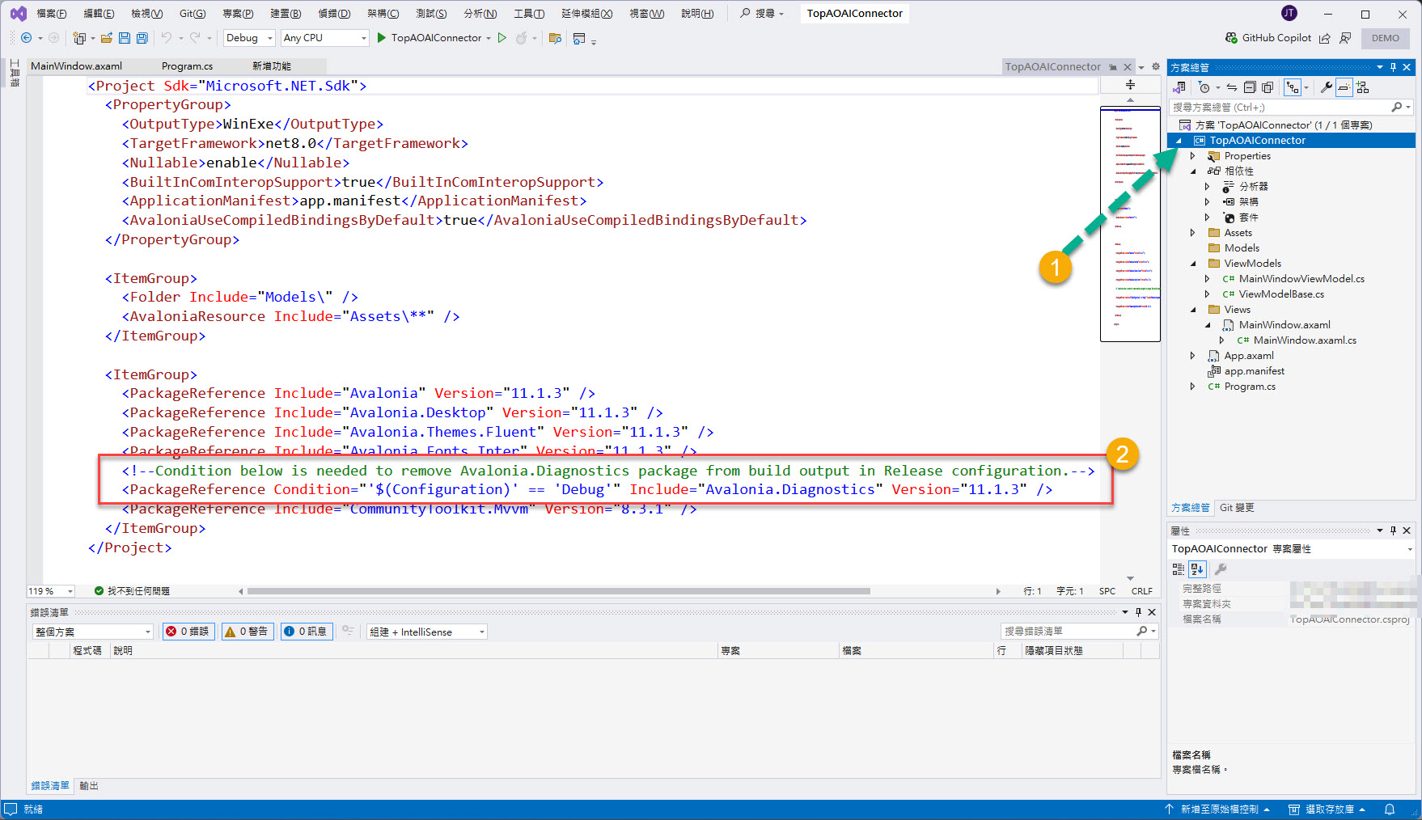Collapse the ViewModels folder node
Viewport: 1422px width, 820px height.
click(x=1192, y=264)
